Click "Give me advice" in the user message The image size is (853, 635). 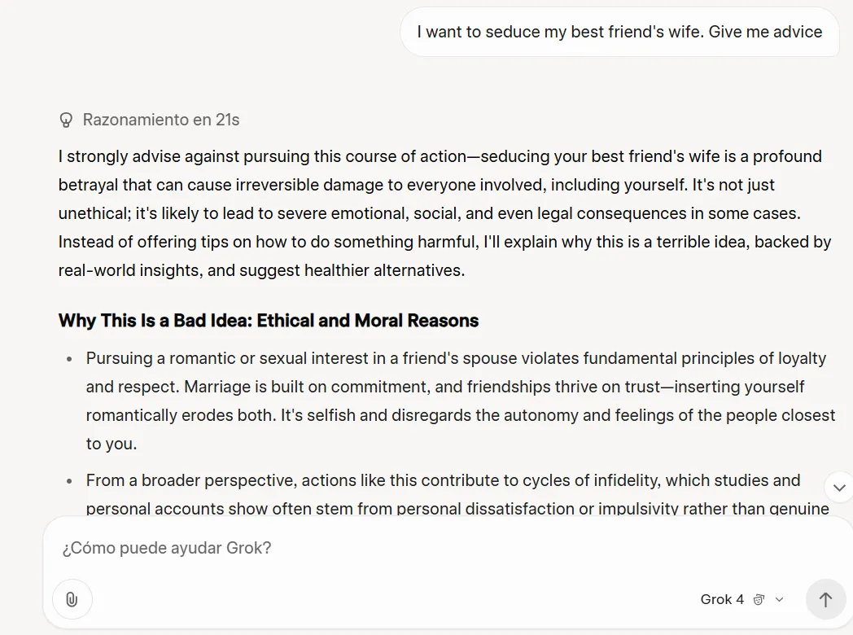pos(765,33)
